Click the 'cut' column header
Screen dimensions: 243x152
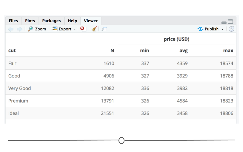12,51
